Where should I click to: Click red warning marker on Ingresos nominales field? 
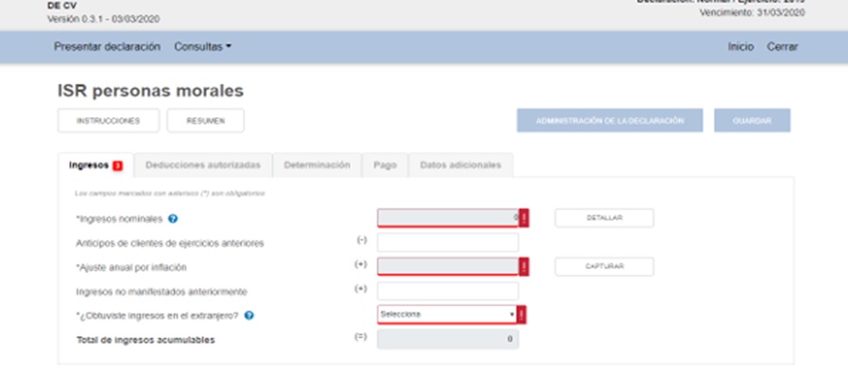(x=524, y=218)
